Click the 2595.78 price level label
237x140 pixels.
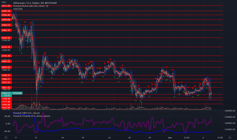click(x=6, y=11)
